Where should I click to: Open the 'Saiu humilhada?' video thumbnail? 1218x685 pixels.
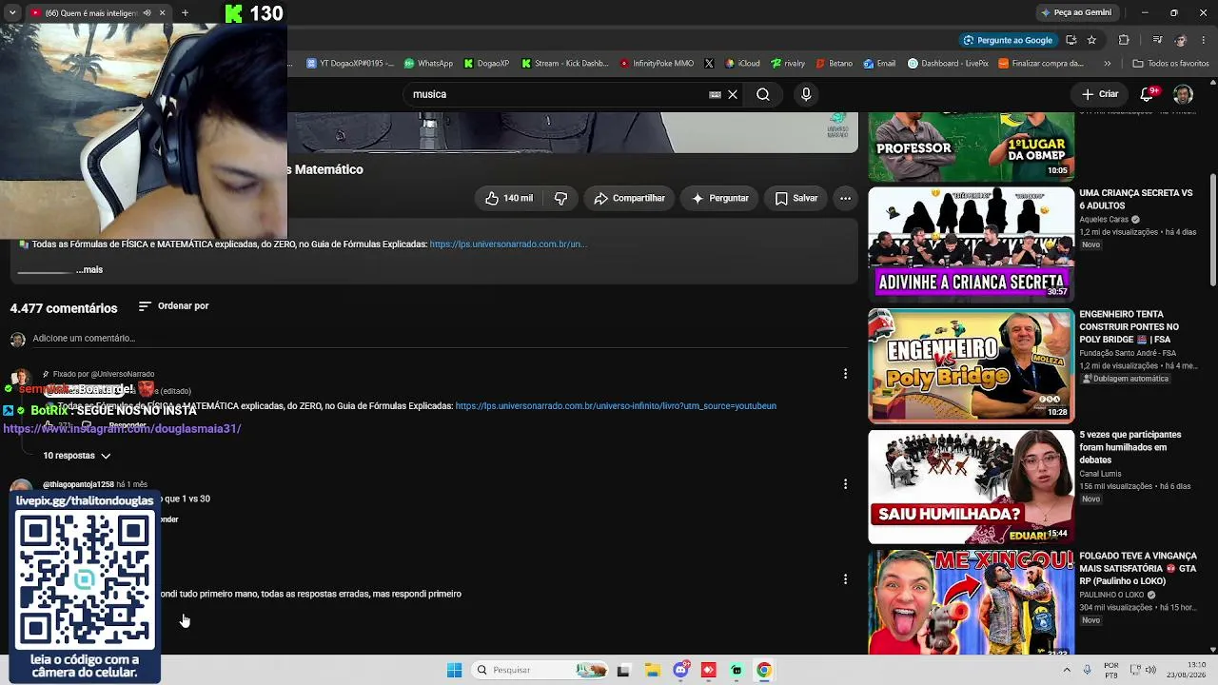click(971, 487)
